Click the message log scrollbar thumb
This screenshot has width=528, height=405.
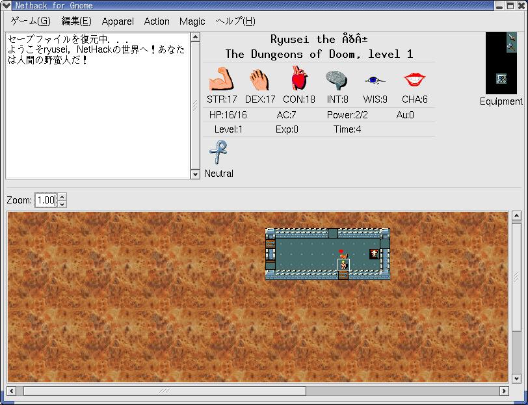tap(195, 105)
